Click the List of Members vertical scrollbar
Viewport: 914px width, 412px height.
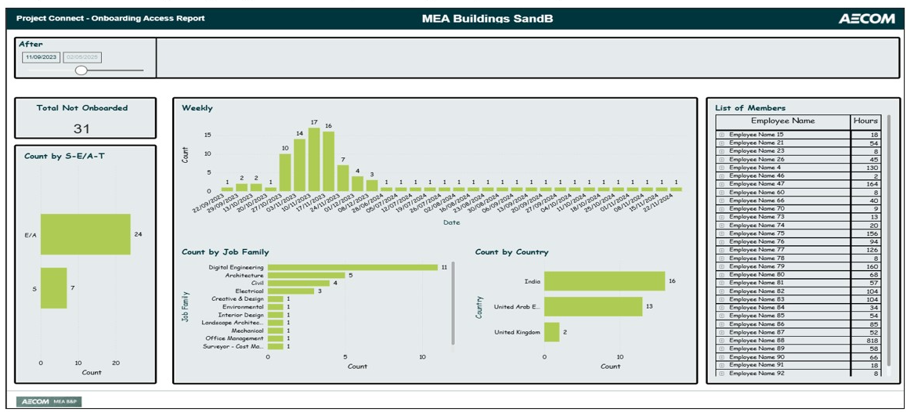pyautogui.click(x=888, y=240)
